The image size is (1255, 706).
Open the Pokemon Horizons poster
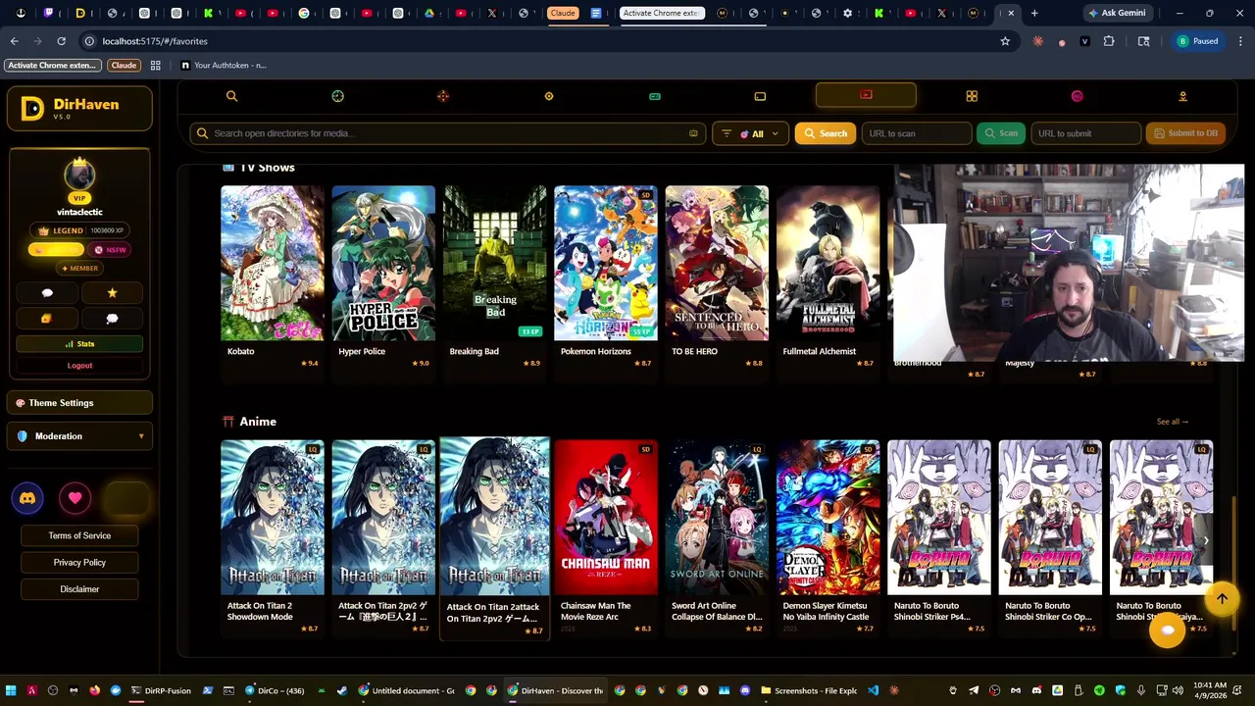[x=606, y=263]
